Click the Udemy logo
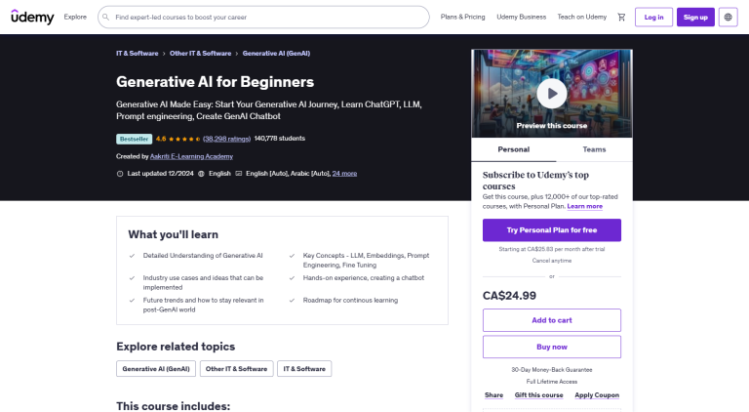This screenshot has width=749, height=412. click(32, 17)
